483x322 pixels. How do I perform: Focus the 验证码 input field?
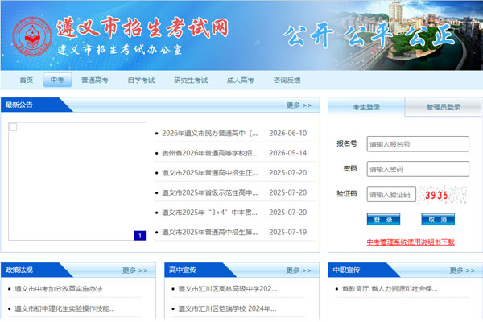coord(391,194)
